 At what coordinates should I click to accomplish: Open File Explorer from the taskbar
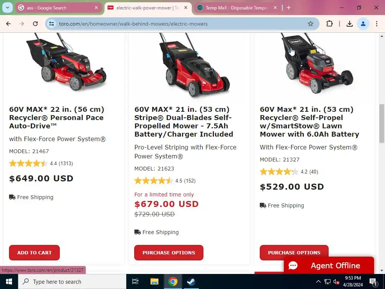point(155,281)
